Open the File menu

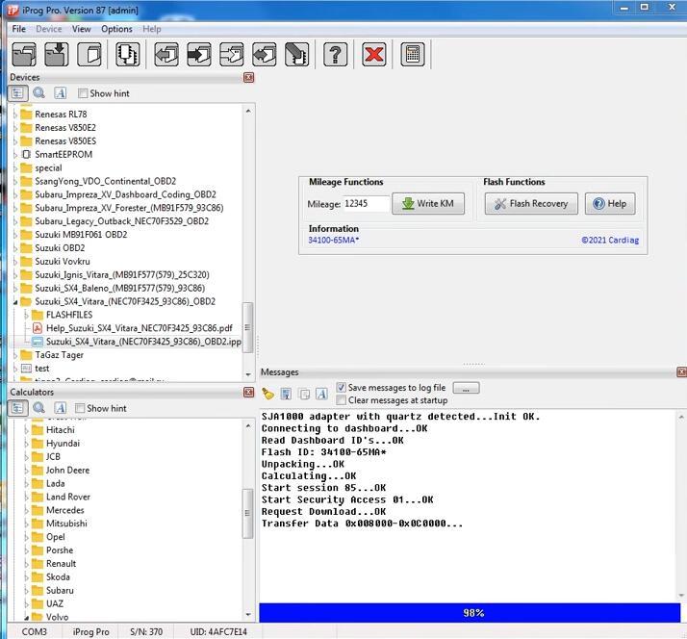pyautogui.click(x=18, y=29)
